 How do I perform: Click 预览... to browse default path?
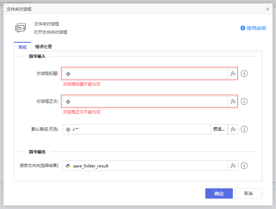(219, 129)
